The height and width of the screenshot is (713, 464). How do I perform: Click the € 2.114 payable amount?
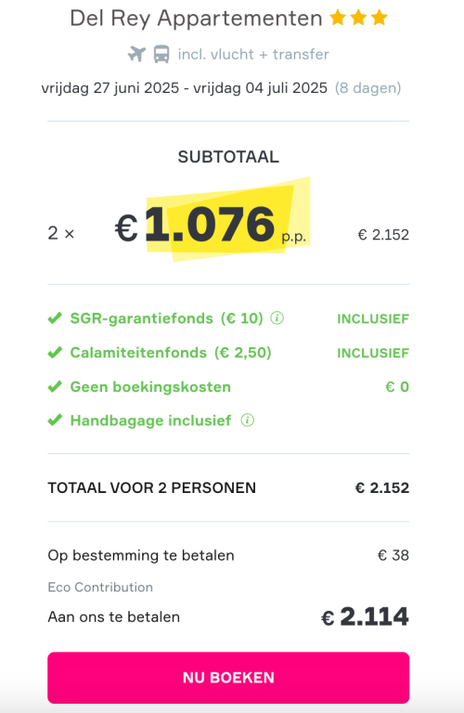click(x=365, y=617)
